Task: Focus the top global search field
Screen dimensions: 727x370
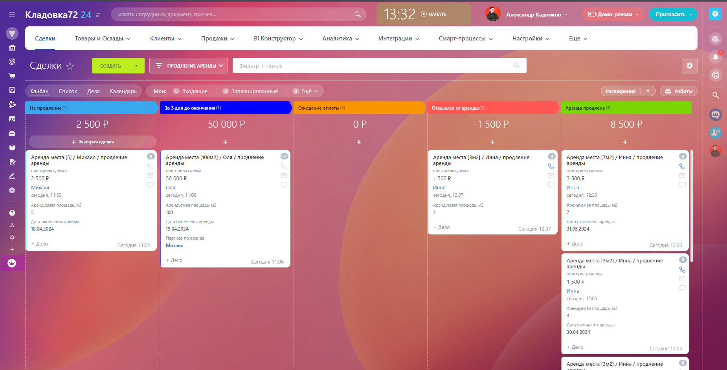Action: pos(239,14)
